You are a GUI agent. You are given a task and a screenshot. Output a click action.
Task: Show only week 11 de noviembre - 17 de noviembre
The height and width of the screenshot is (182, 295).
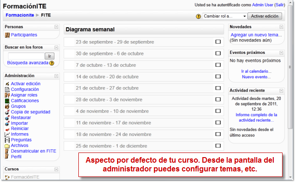pyautogui.click(x=218, y=123)
